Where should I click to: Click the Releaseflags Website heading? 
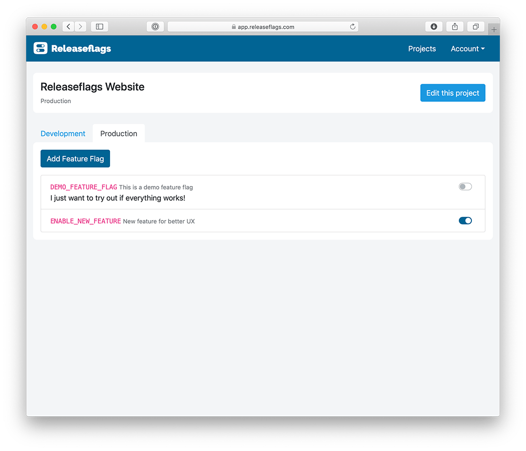pyautogui.click(x=93, y=87)
